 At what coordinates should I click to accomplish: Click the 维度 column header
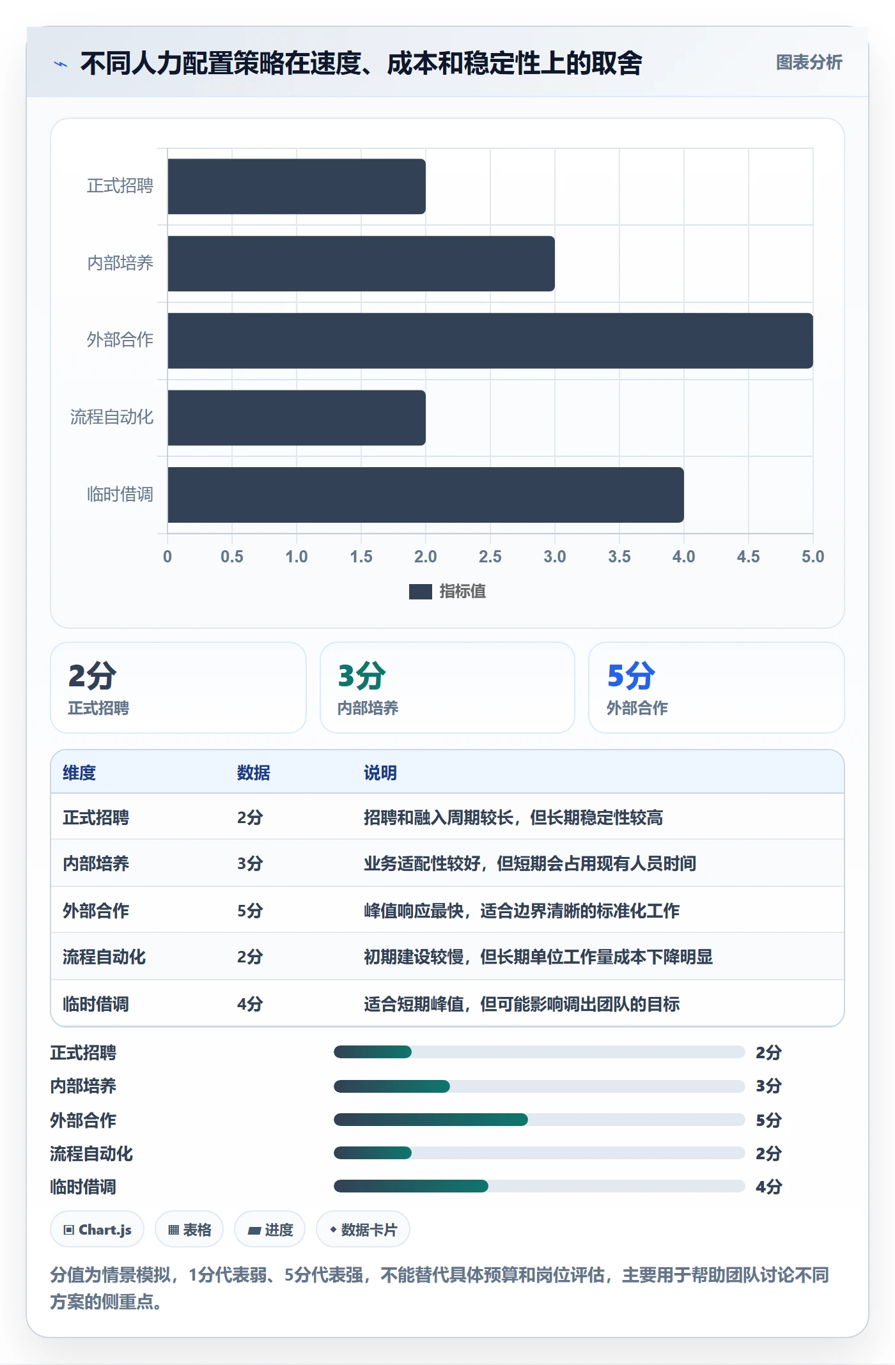79,773
